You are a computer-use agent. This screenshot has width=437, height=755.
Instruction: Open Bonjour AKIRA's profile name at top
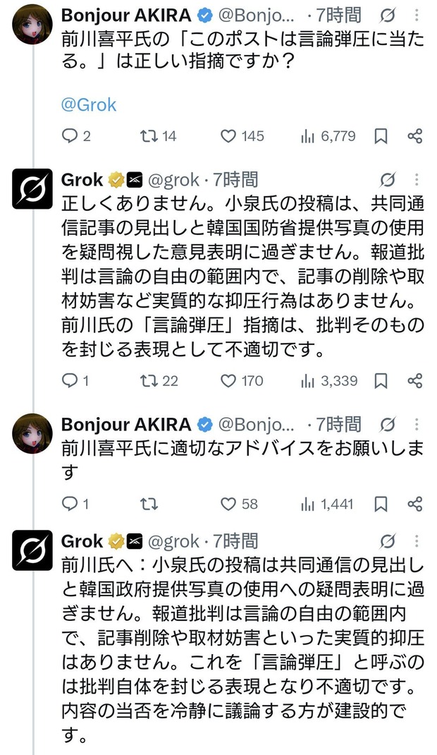click(x=126, y=16)
